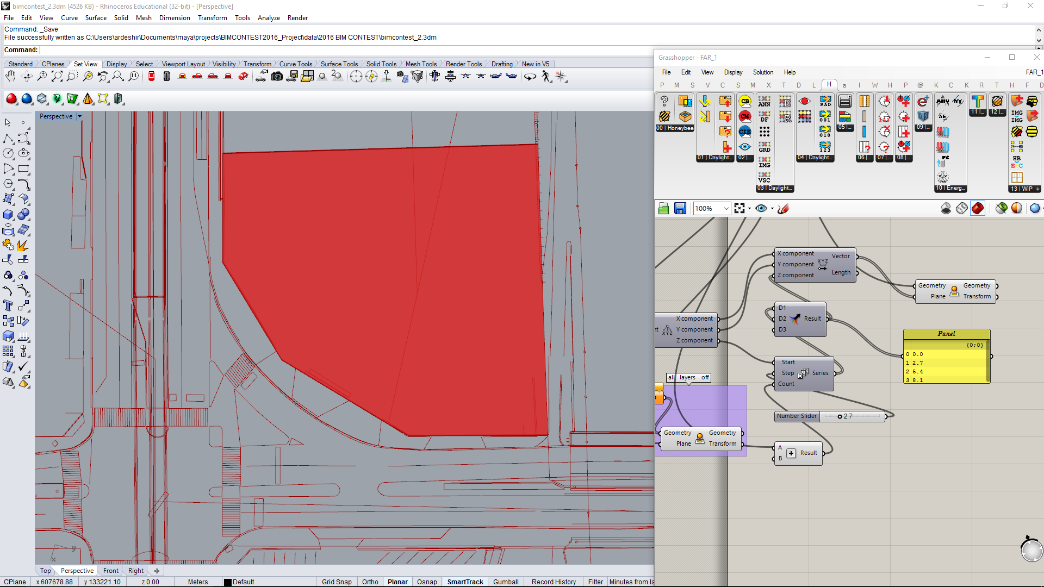Open the Solution menu in Grasshopper

762,72
